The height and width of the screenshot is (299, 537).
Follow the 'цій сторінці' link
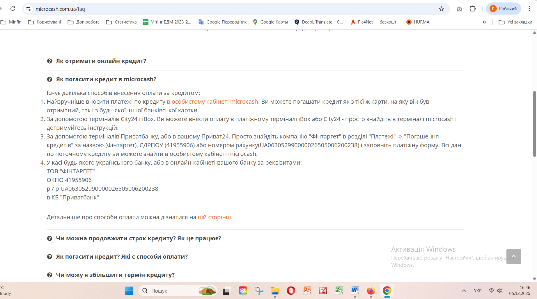[x=215, y=217]
